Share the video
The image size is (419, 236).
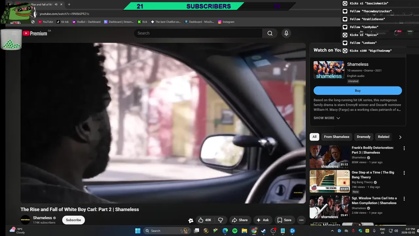[240, 220]
